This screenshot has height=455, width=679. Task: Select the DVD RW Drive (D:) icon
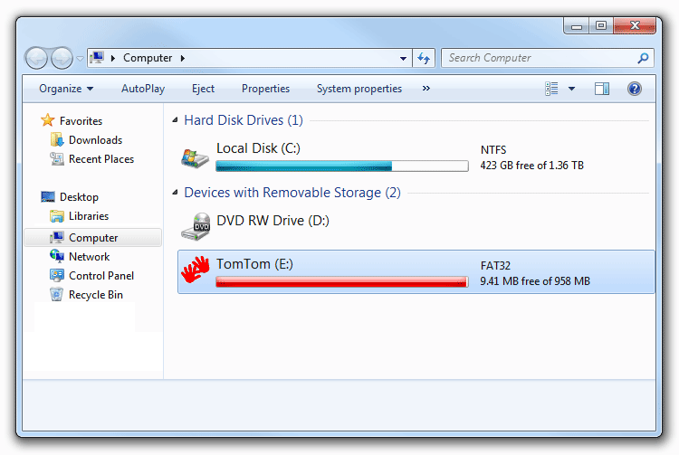point(195,224)
